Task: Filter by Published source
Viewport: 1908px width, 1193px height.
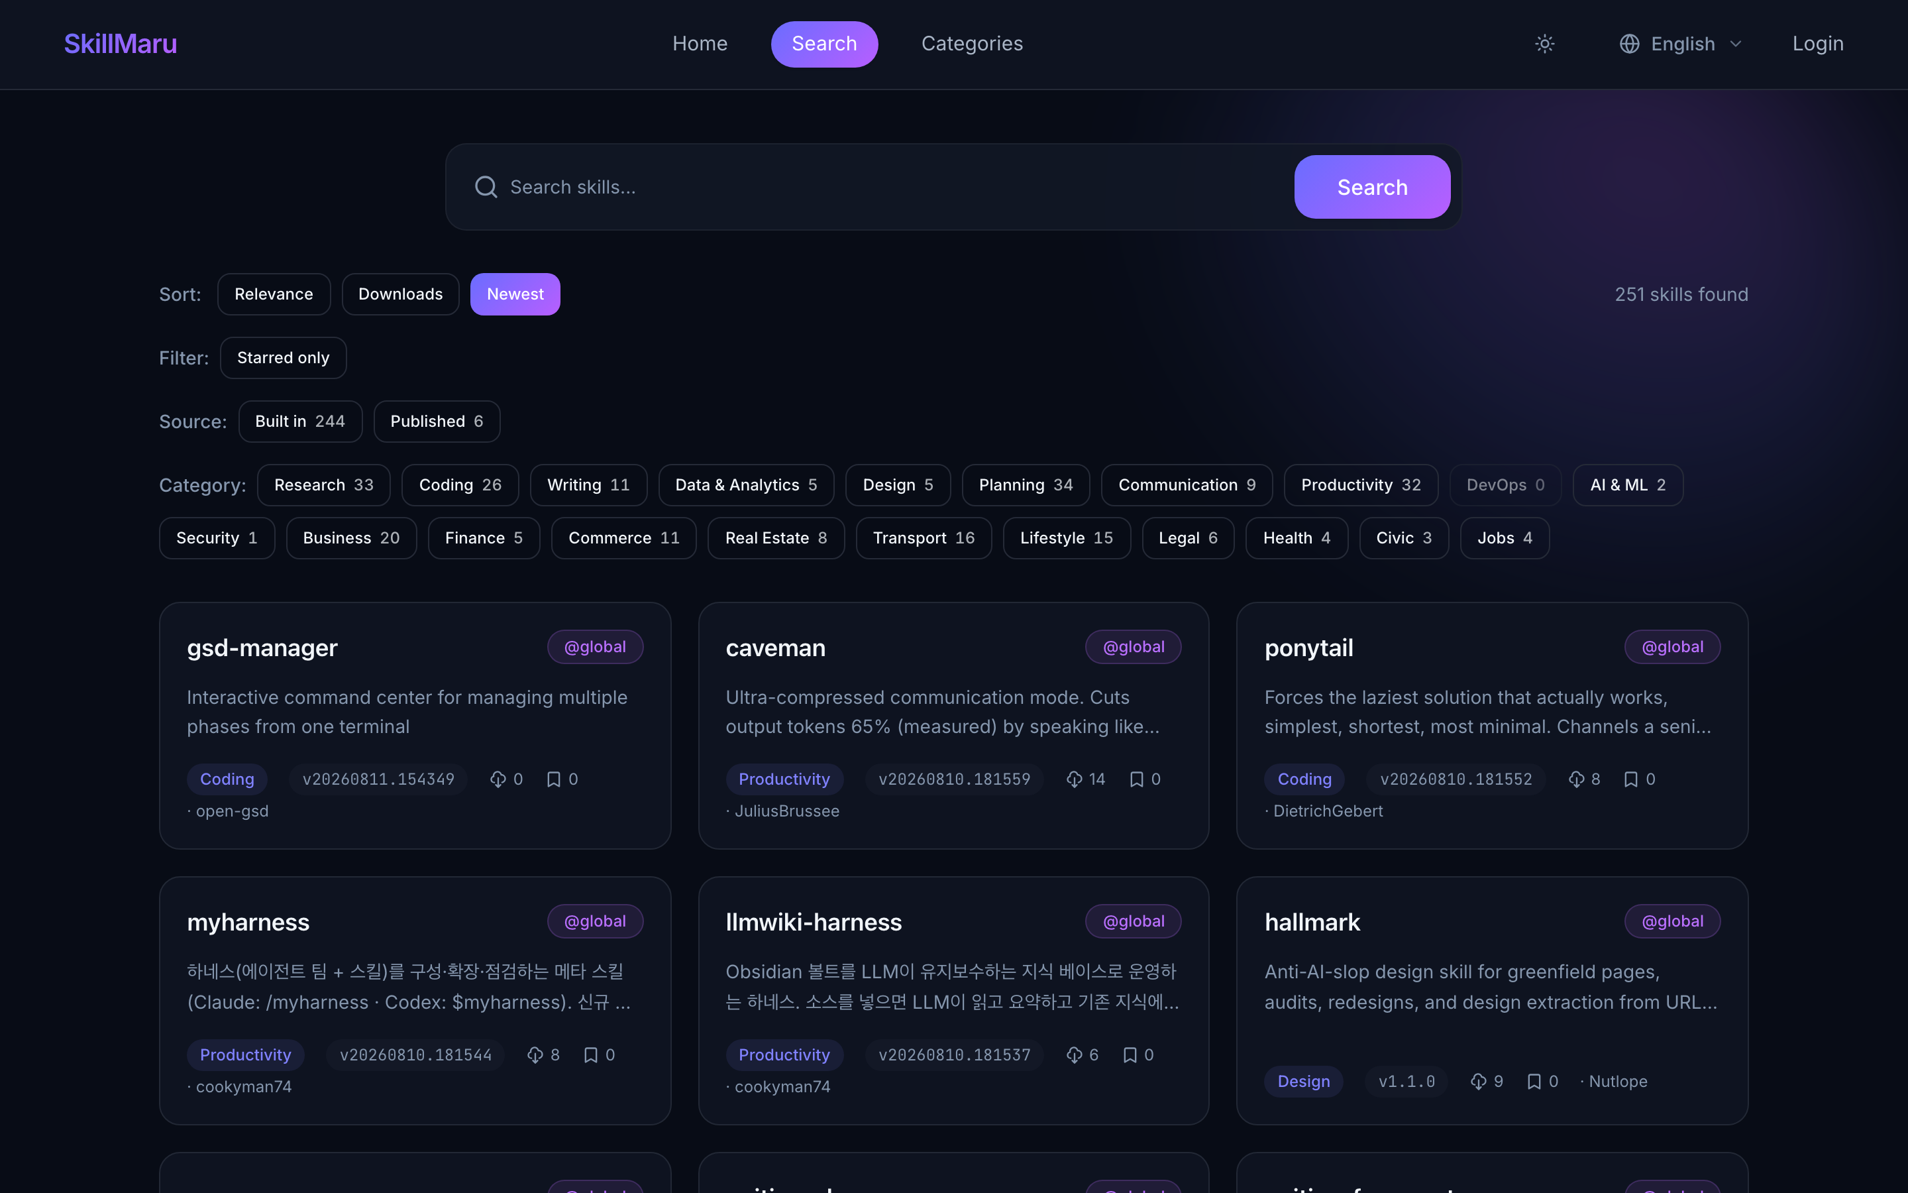Action: pyautogui.click(x=437, y=422)
